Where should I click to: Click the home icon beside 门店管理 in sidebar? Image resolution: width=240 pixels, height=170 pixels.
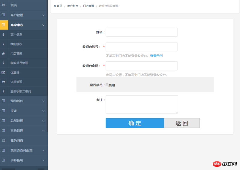coord(3,54)
